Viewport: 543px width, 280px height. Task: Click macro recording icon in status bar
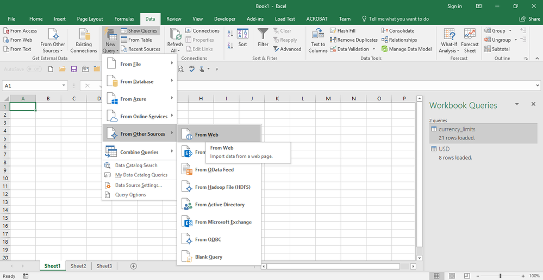coord(26,276)
